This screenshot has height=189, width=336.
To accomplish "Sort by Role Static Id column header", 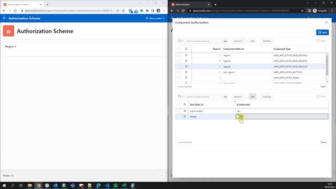I will (x=196, y=104).
